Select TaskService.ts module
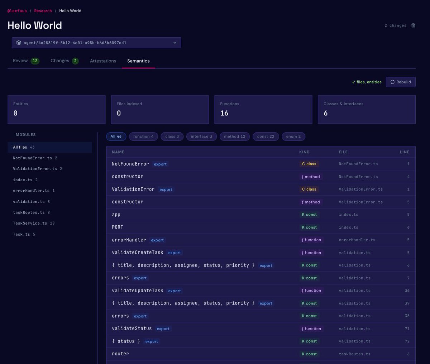Viewport: 430px width, 364px height. (50, 223)
